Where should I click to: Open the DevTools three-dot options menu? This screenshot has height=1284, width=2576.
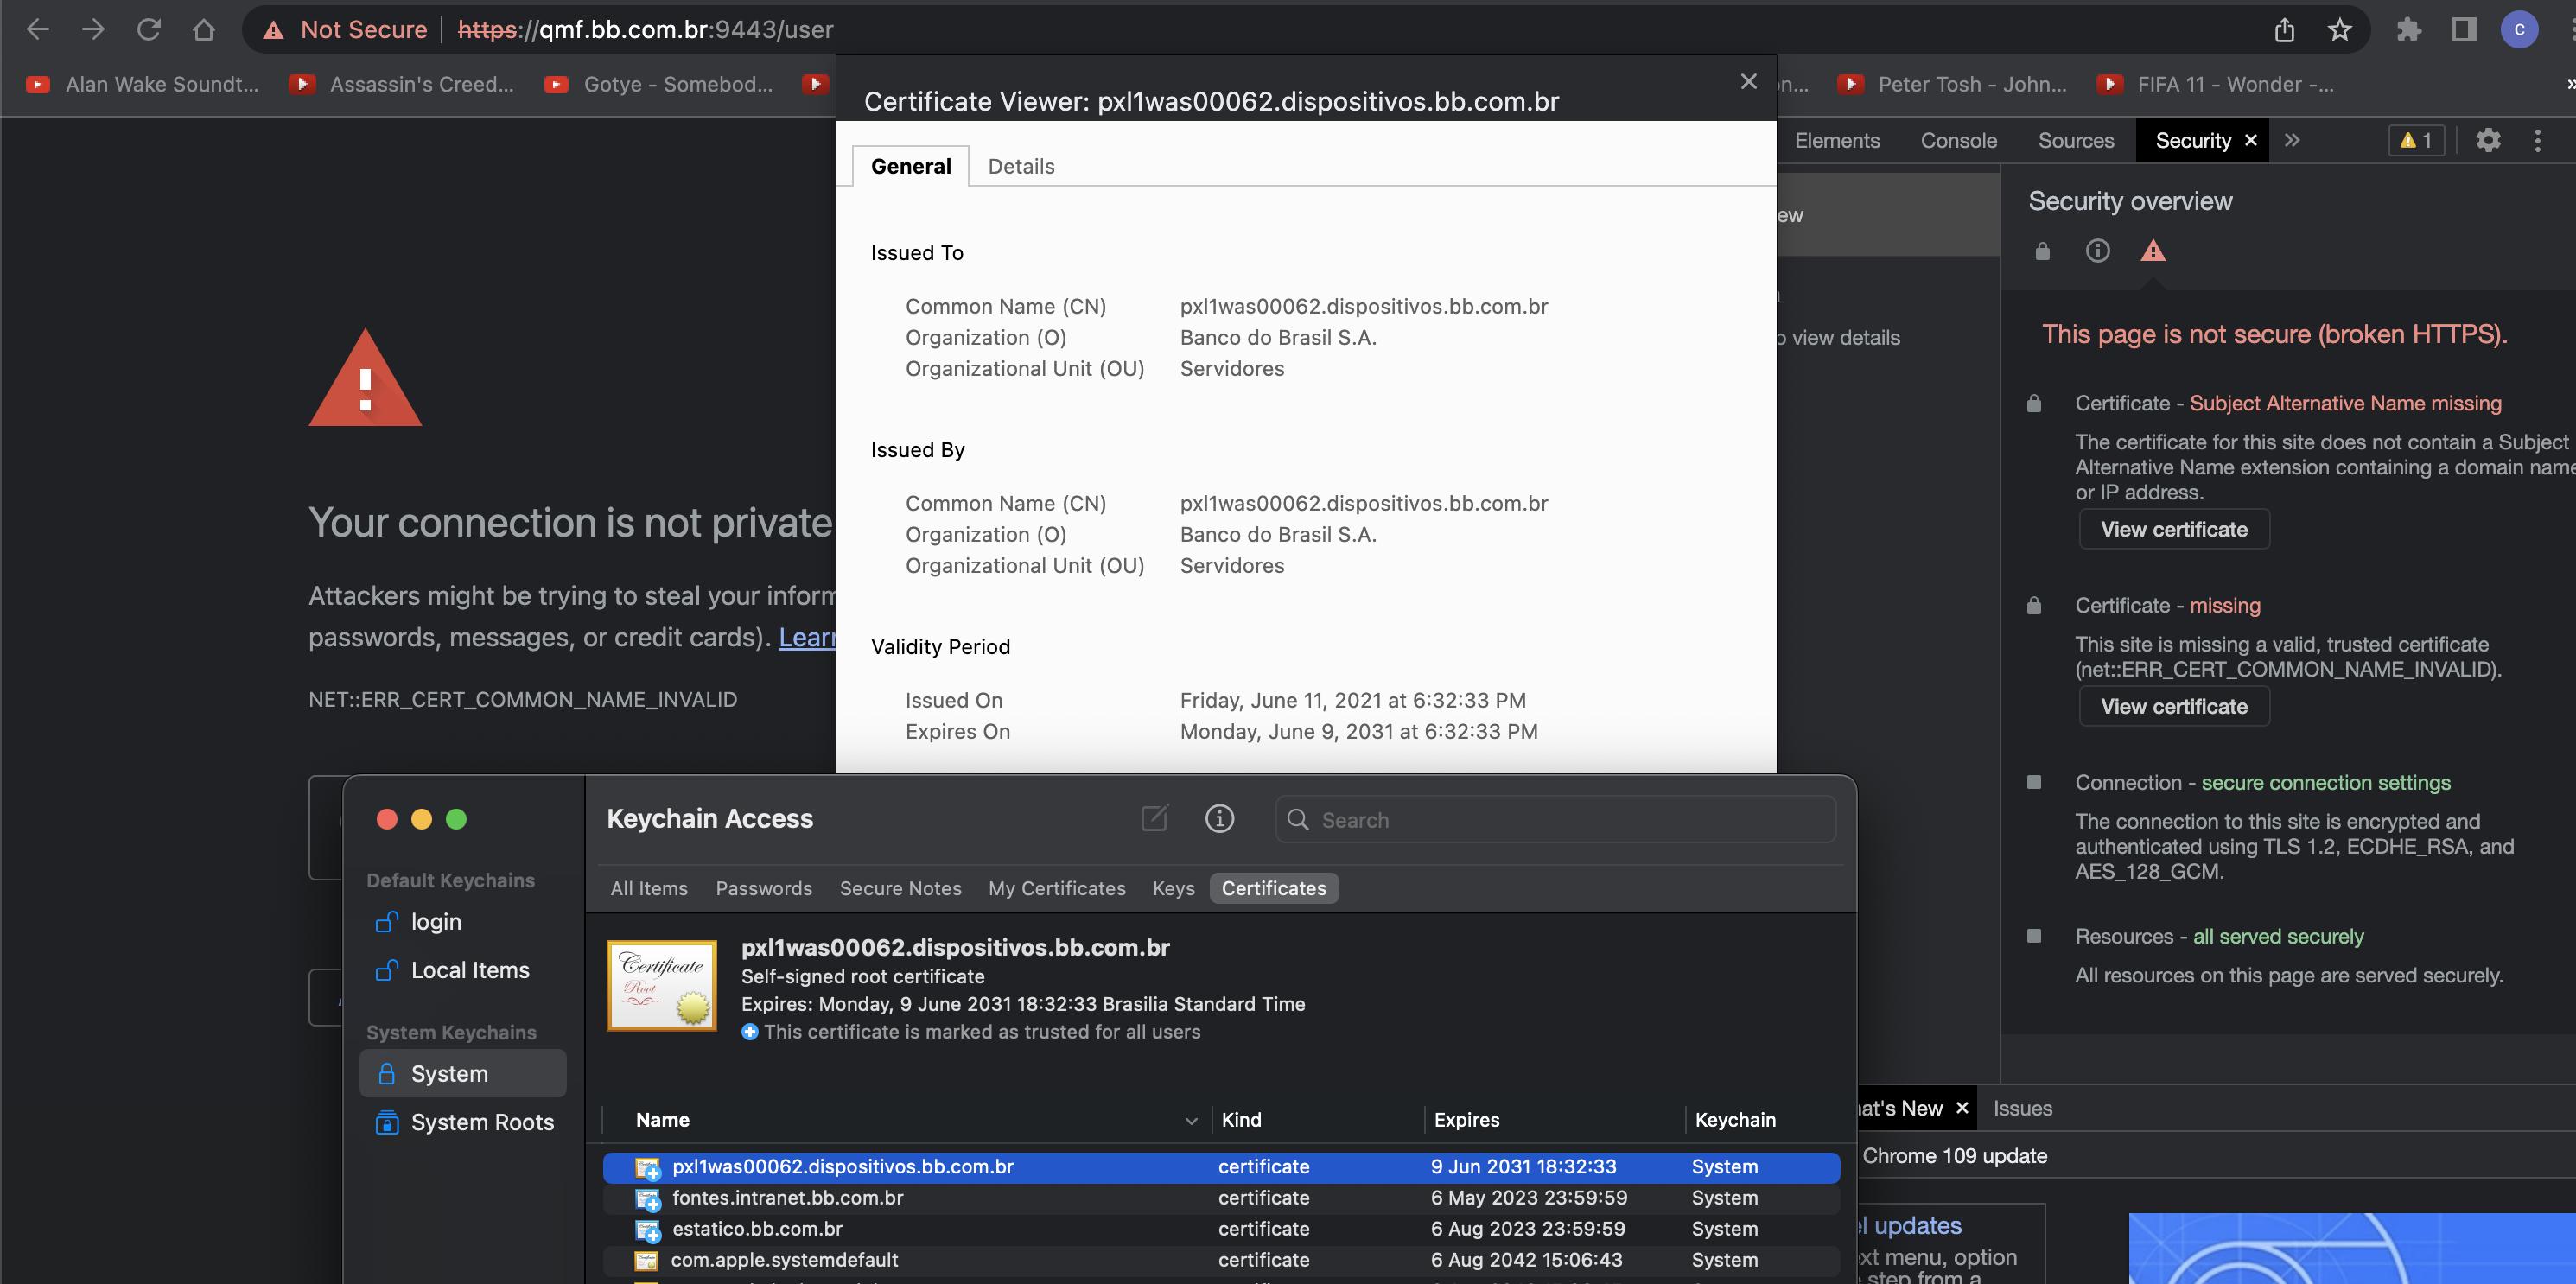pyautogui.click(x=2537, y=140)
